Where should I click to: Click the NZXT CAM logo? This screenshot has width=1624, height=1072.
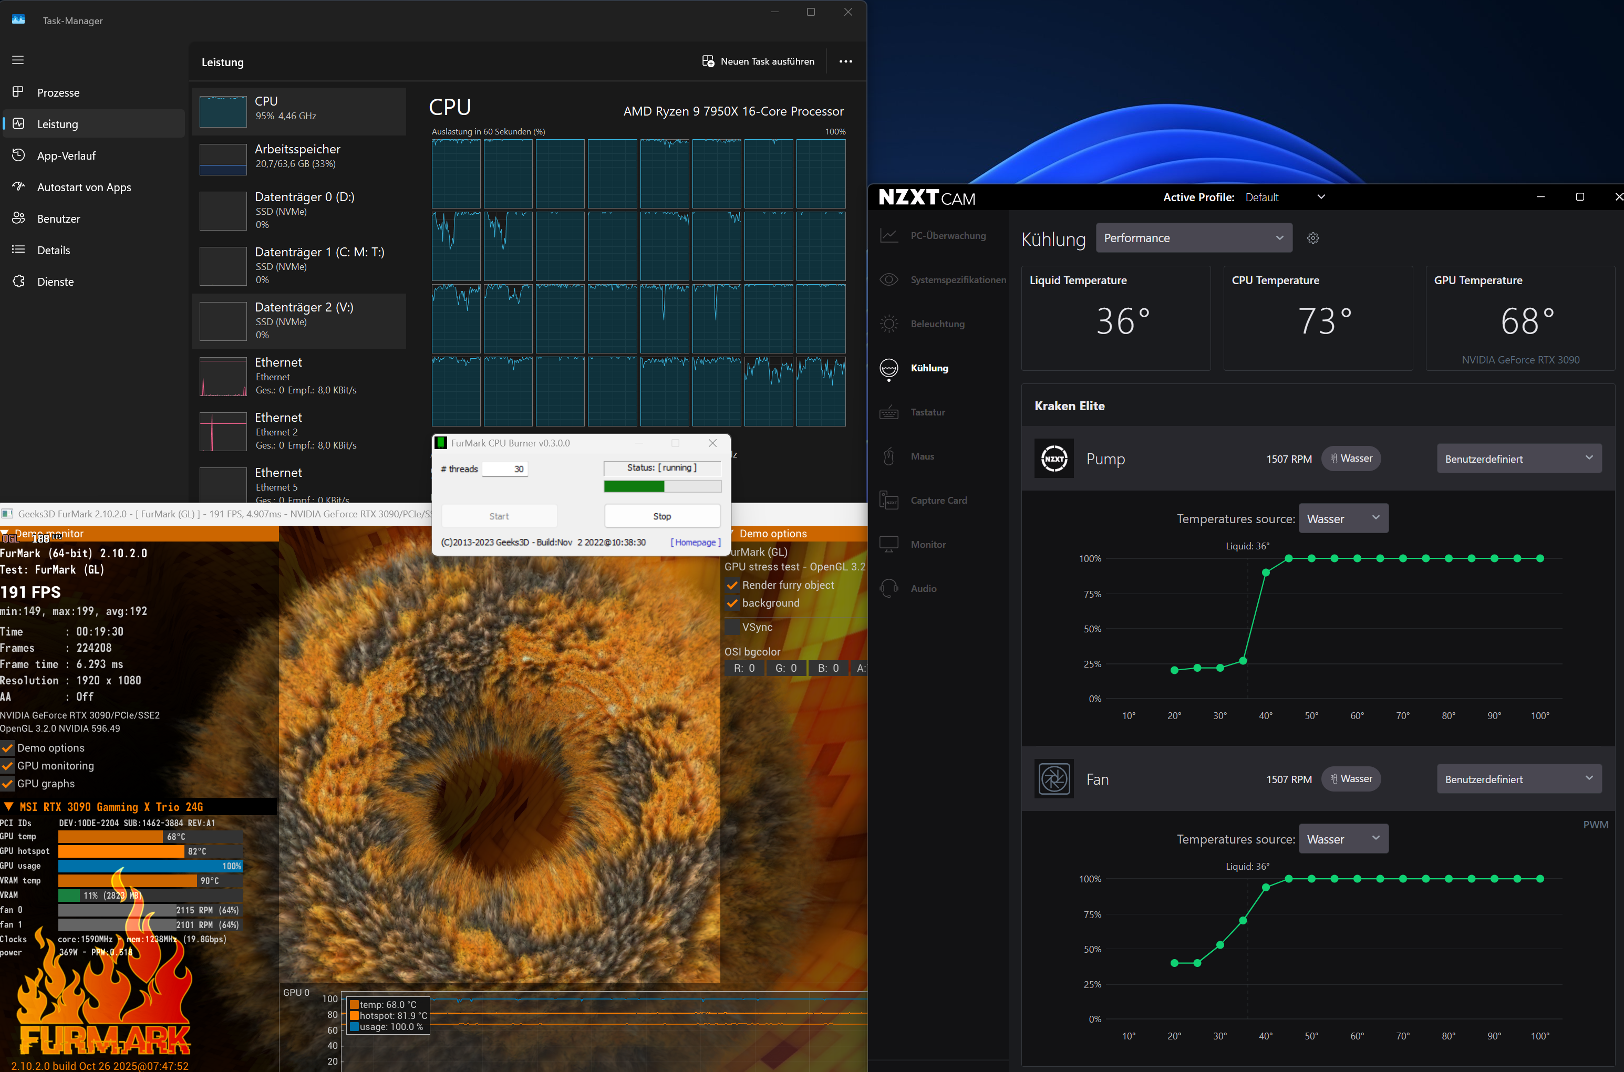pyautogui.click(x=926, y=197)
